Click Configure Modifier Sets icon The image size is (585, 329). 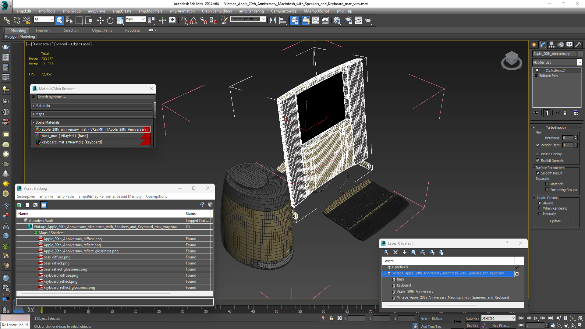(576, 113)
